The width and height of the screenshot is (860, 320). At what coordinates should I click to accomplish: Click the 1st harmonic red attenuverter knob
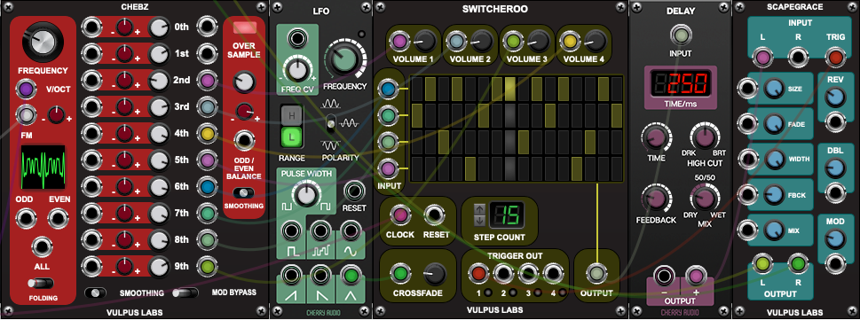[x=125, y=54]
